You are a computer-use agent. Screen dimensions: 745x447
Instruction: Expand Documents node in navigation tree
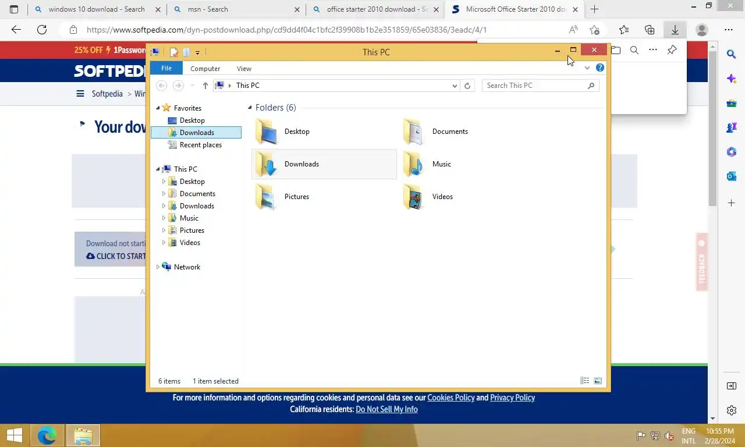click(x=164, y=194)
